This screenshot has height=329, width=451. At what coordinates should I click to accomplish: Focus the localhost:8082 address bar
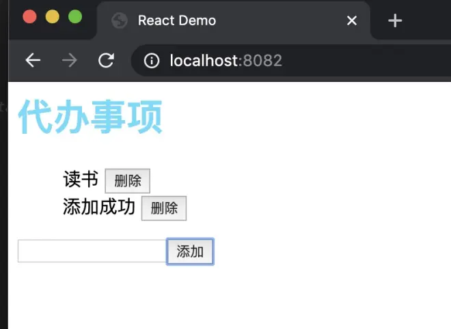coord(290,61)
